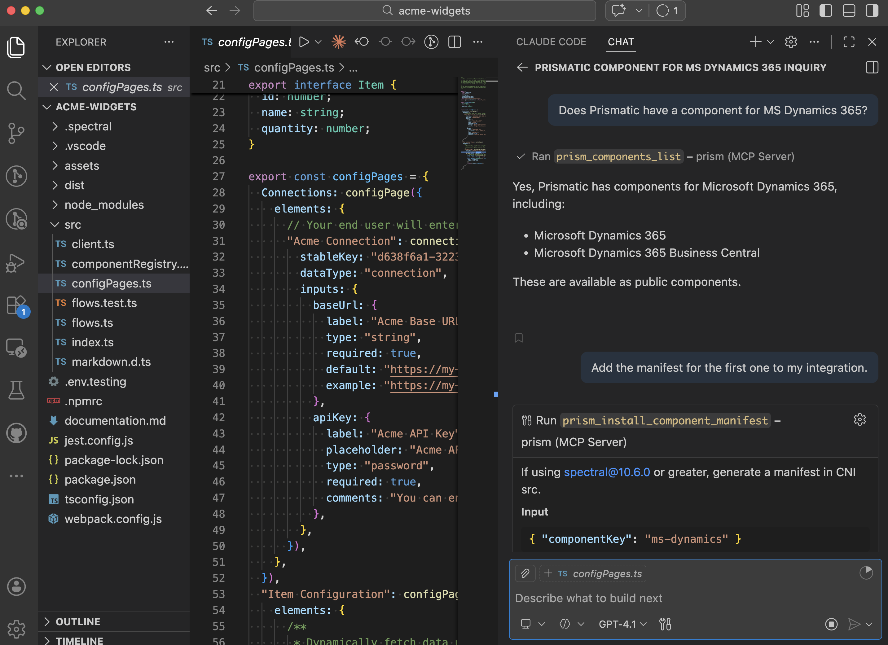This screenshot has width=888, height=645.
Task: Go back from the Dynamics 365 inquiry chat
Action: tap(522, 67)
